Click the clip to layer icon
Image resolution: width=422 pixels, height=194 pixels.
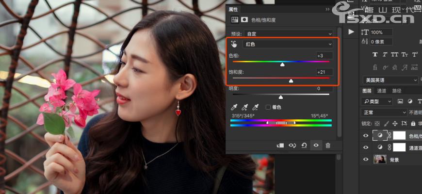point(280,145)
